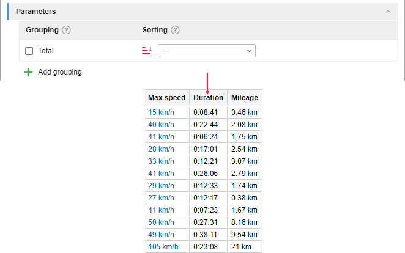Collapse the Parameters section chevron

click(x=388, y=12)
